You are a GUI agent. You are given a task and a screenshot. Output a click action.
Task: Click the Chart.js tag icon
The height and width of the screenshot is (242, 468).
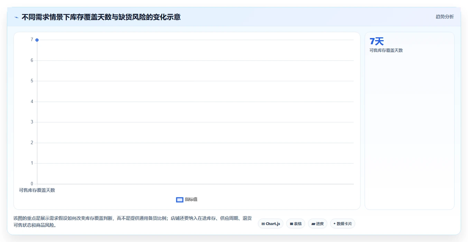coord(263,224)
